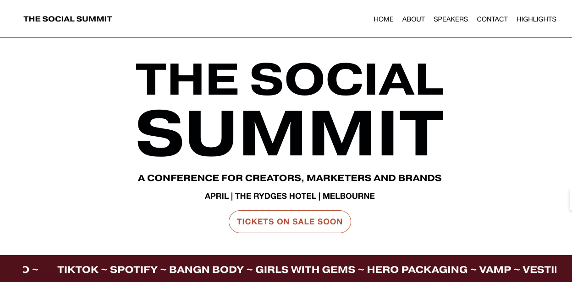The width and height of the screenshot is (572, 282).
Task: Go to the HOME nav item
Action: [384, 19]
